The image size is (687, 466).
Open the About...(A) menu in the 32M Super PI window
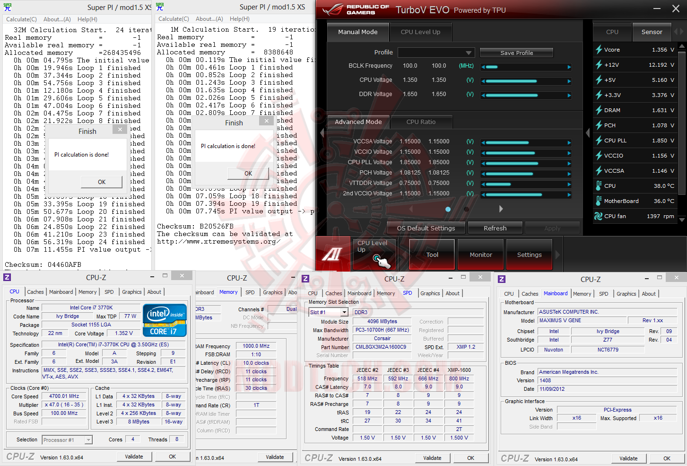(57, 19)
